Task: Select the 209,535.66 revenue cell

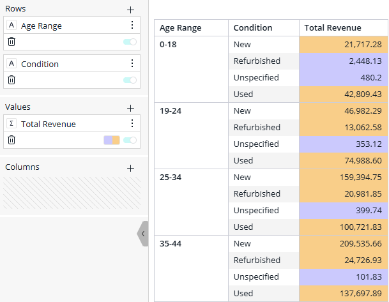Action: (344, 243)
